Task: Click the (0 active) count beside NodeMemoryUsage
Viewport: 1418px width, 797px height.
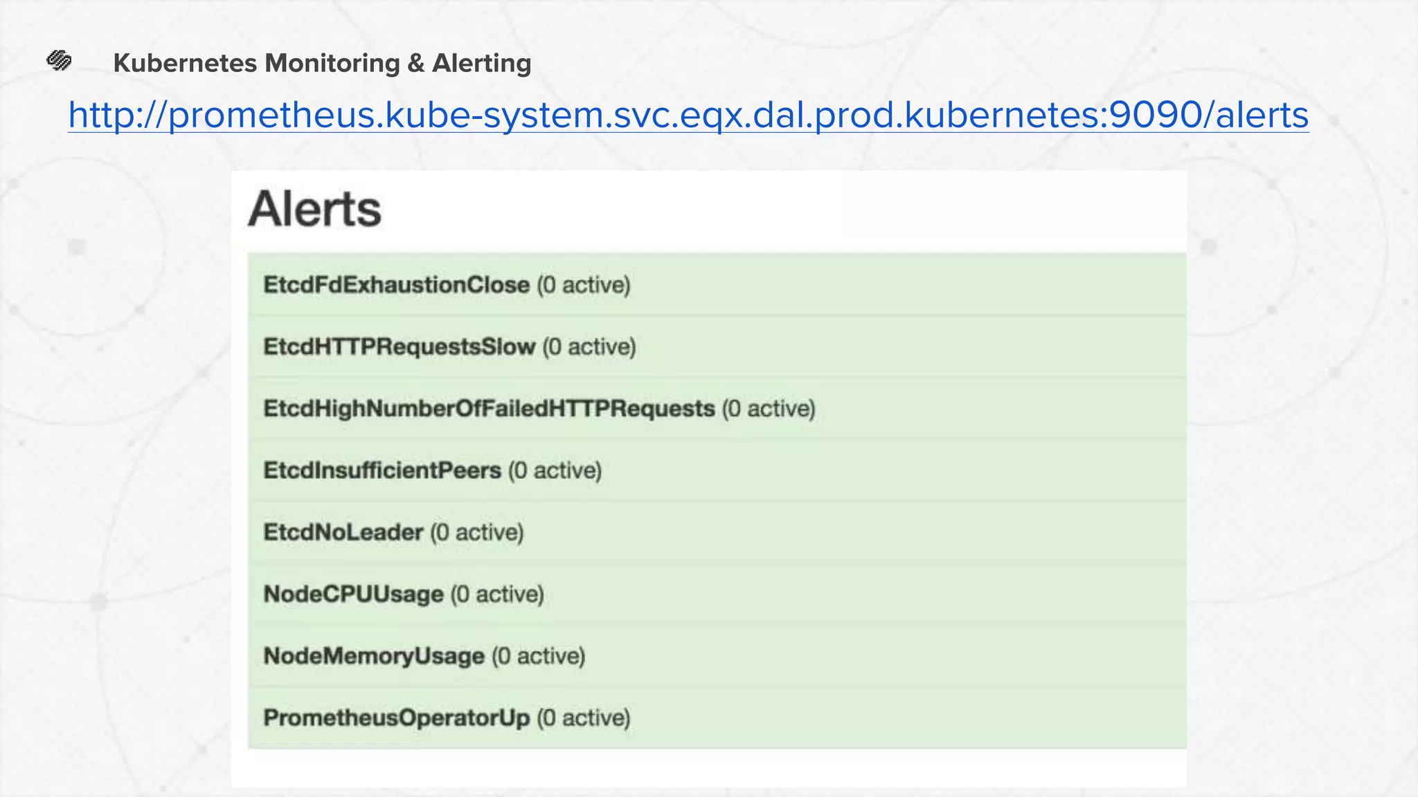Action: [x=539, y=656]
